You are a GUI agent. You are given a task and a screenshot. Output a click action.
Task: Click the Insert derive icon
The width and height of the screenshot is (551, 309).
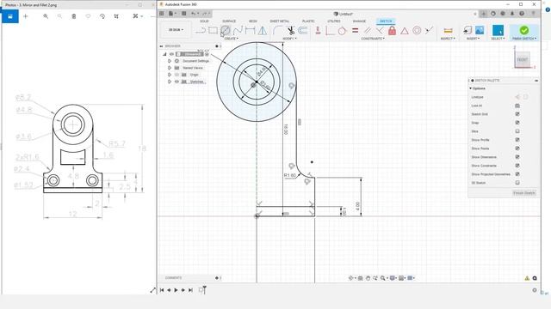point(467,31)
